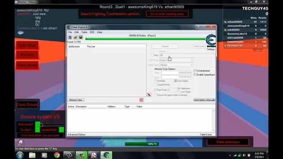
Task: Open the Roblox Menu home icon
Action: (x=21, y=143)
